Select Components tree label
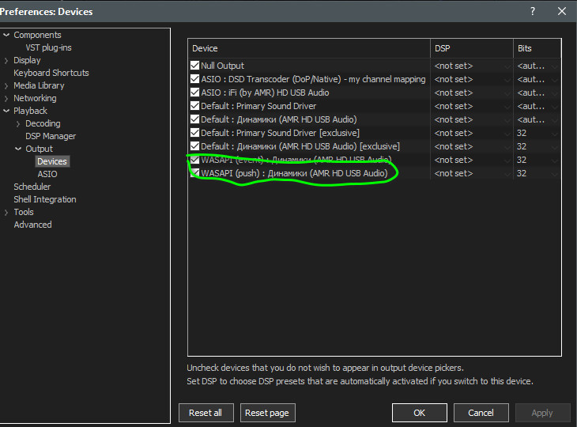Screen dimensions: 577x427 [x=37, y=35]
